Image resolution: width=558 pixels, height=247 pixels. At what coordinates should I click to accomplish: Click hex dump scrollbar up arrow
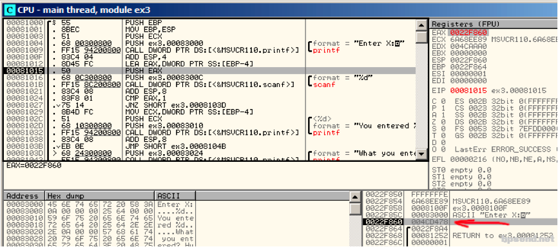[355, 197]
